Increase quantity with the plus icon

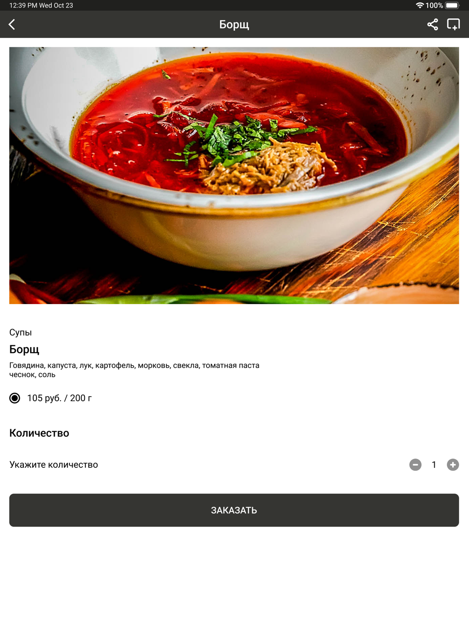click(x=453, y=465)
